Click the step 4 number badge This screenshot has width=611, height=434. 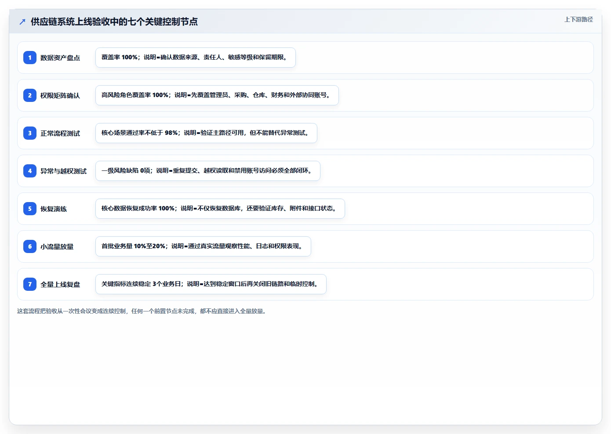[x=30, y=171]
